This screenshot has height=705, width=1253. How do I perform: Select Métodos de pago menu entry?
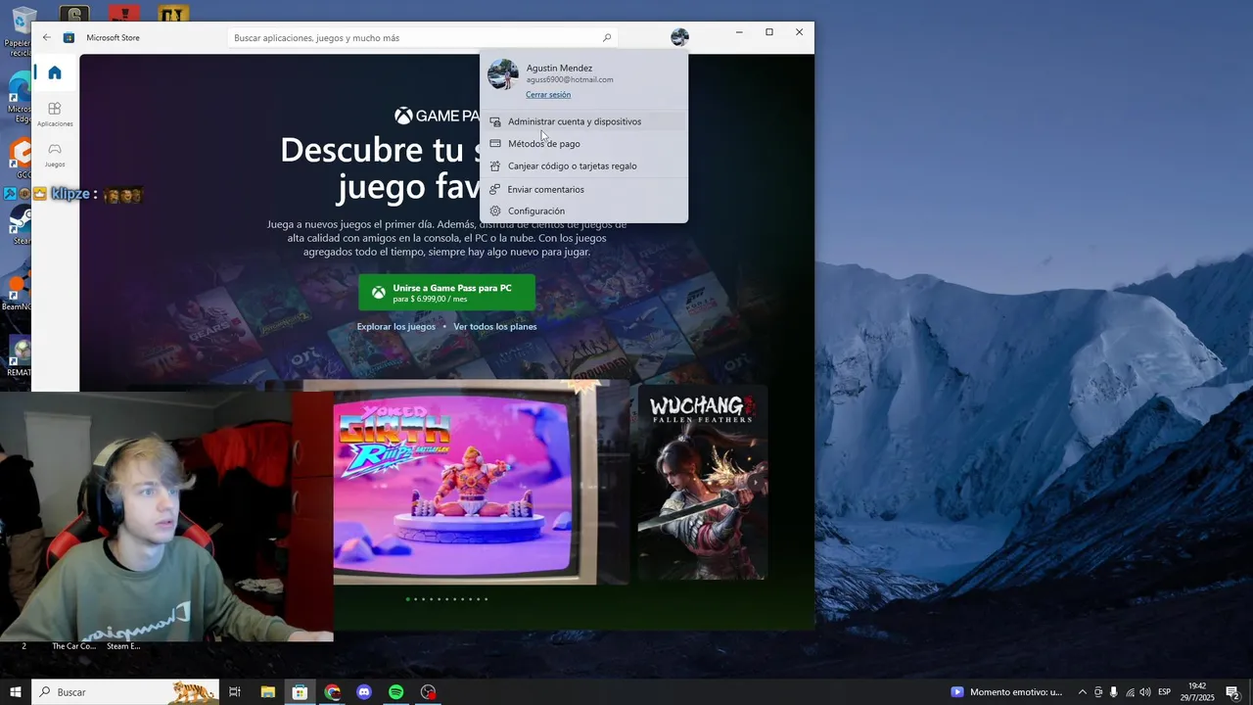(583, 144)
